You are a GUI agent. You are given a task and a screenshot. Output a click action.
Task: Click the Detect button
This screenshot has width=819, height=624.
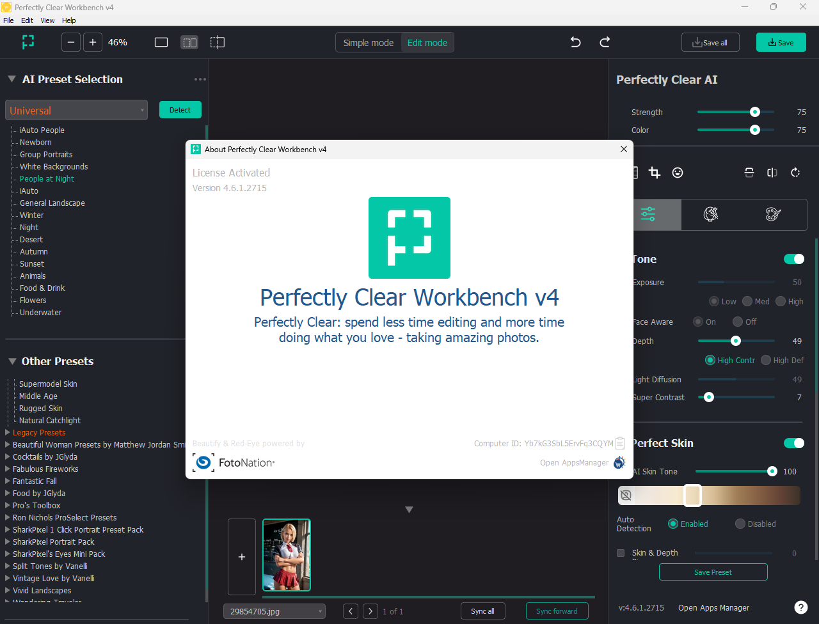coord(180,110)
